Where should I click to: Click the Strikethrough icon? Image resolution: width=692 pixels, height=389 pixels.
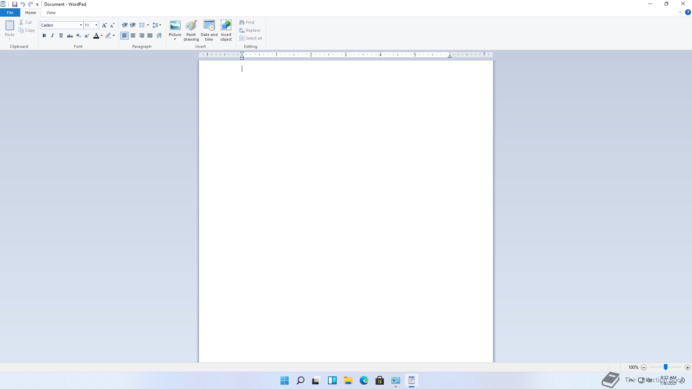[x=70, y=36]
